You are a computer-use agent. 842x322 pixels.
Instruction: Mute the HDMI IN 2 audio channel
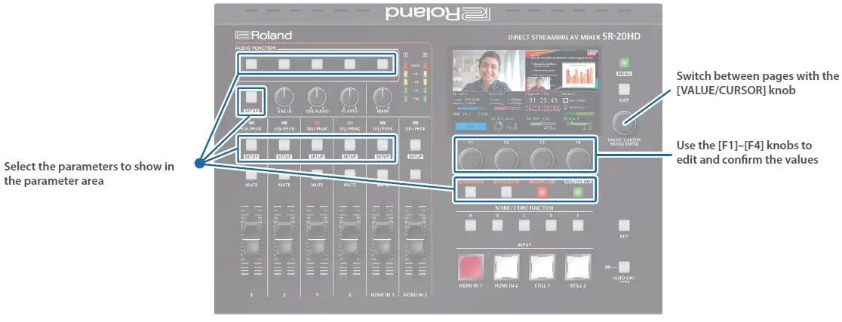point(415,174)
